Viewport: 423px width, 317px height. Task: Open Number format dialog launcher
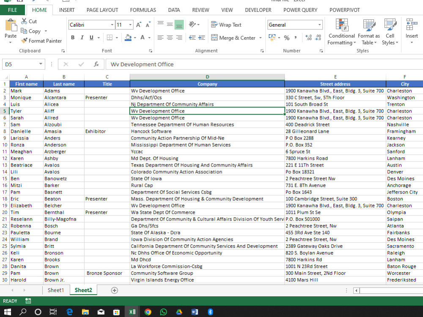click(321, 51)
